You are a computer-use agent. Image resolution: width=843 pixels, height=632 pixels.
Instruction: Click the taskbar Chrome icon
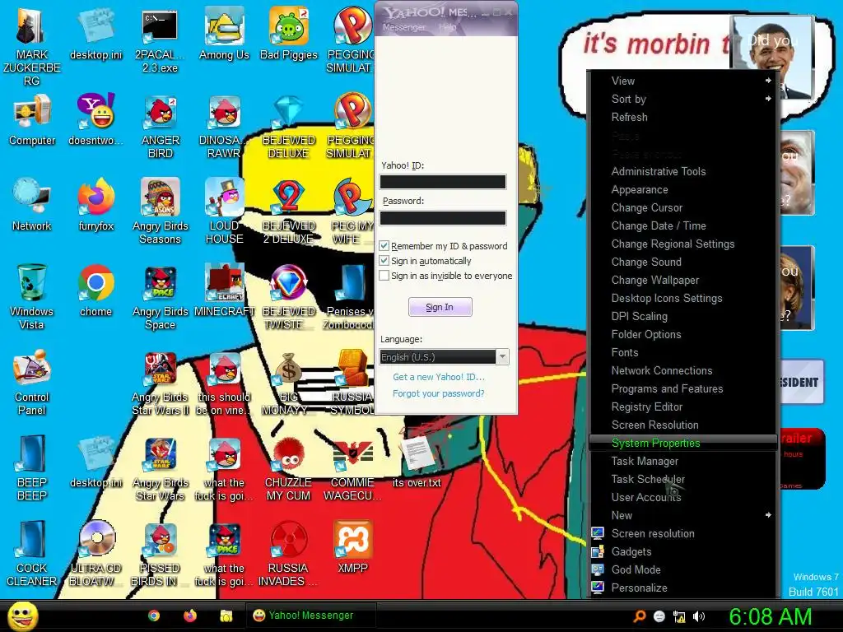(154, 616)
